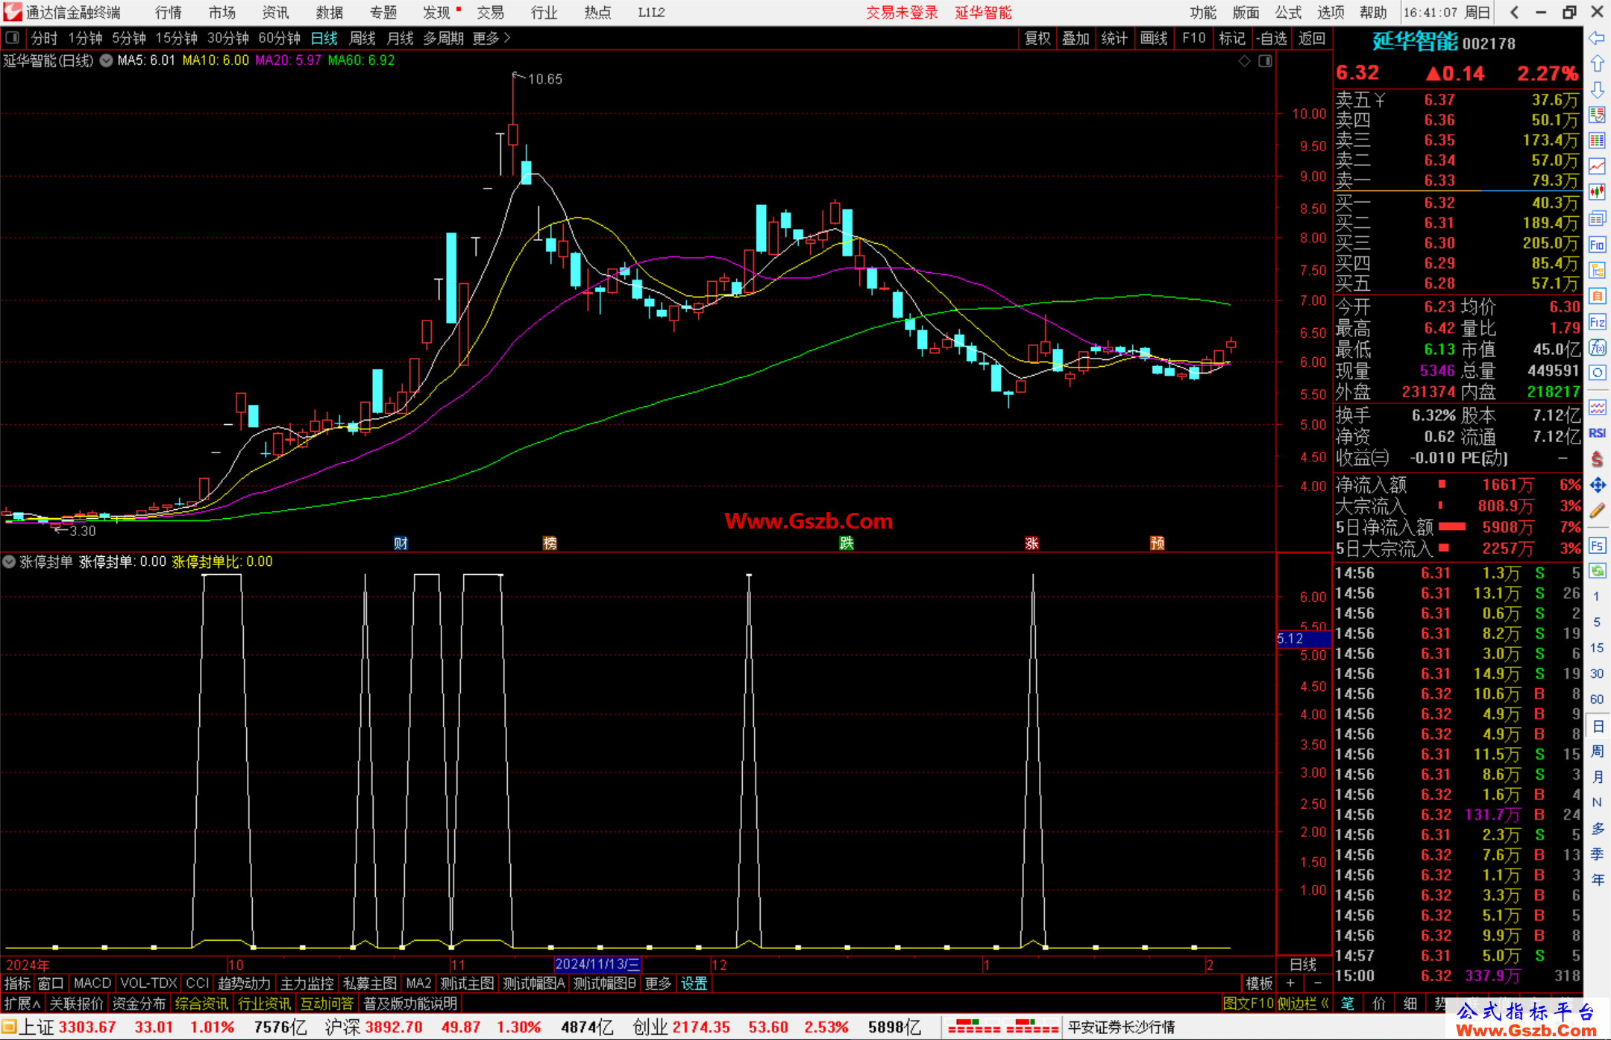Open the candlestick chart icon in sidebar
Image resolution: width=1611 pixels, height=1040 pixels.
tap(1597, 192)
